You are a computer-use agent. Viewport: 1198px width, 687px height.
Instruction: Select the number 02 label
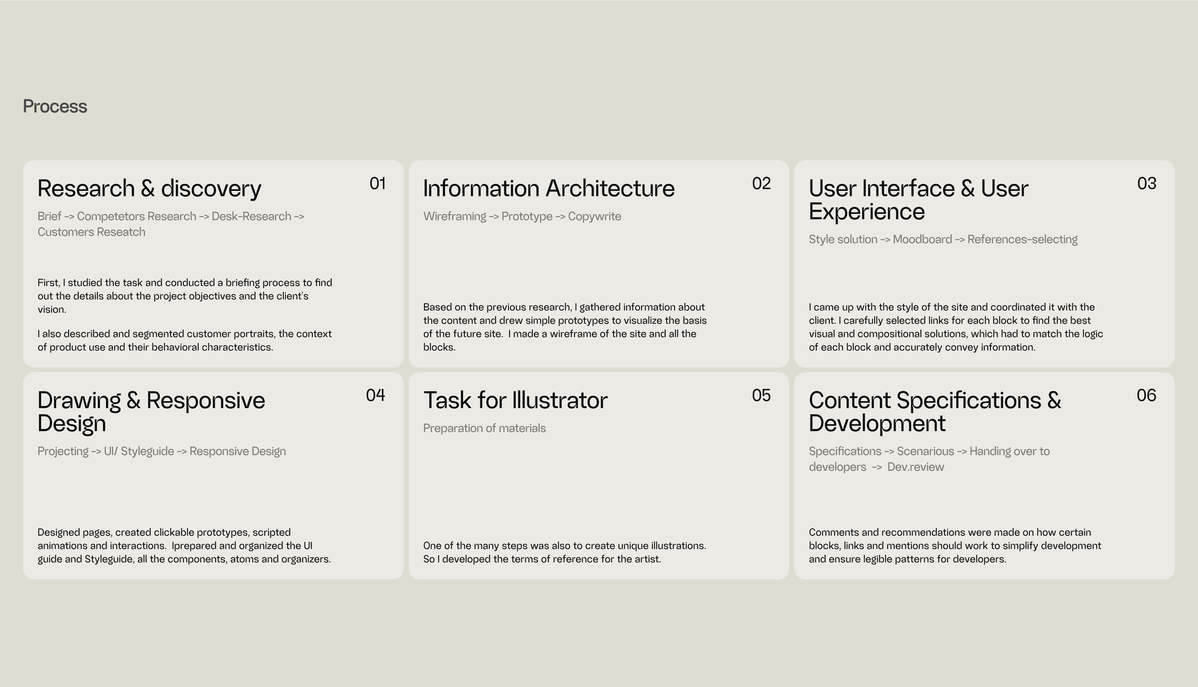pos(761,184)
